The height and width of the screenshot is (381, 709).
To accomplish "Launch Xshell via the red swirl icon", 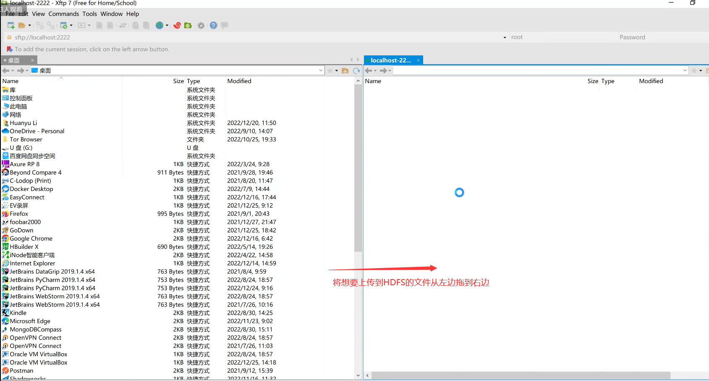I will click(177, 26).
